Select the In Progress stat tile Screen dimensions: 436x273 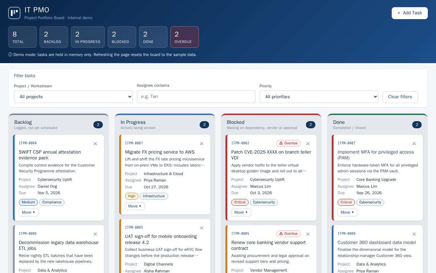88,37
